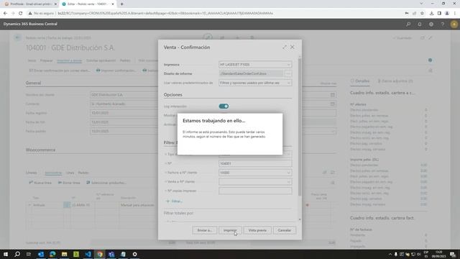Image resolution: width=460 pixels, height=259 pixels.
Task: Open the Solicitar aprobación tab
Action: pyautogui.click(x=101, y=60)
